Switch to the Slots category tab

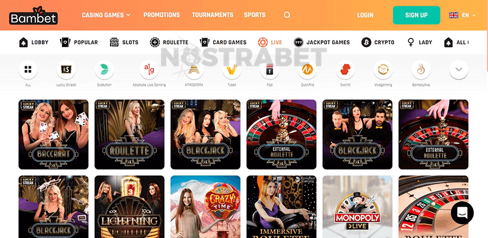coord(124,42)
